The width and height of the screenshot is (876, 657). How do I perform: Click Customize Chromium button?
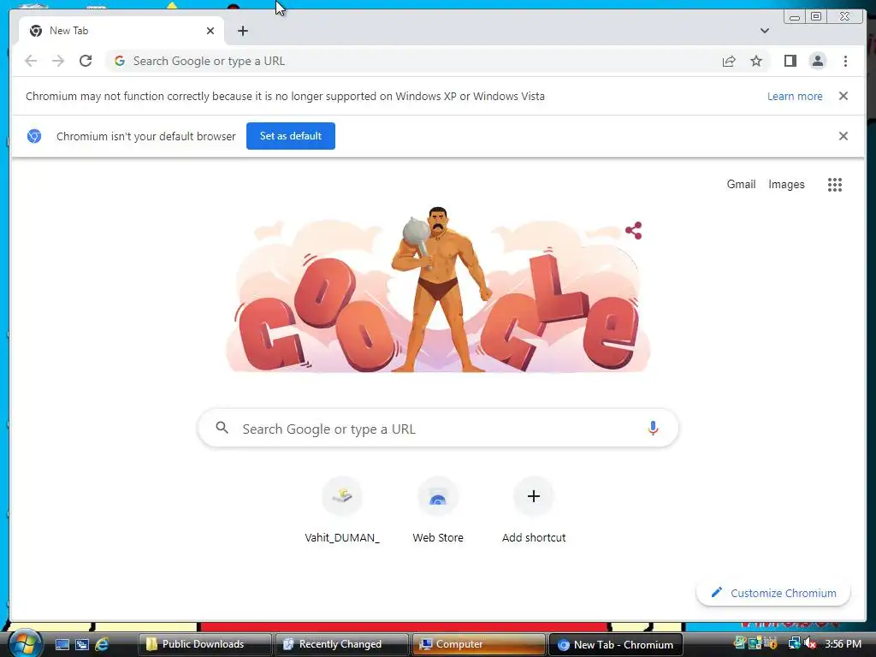773,593
